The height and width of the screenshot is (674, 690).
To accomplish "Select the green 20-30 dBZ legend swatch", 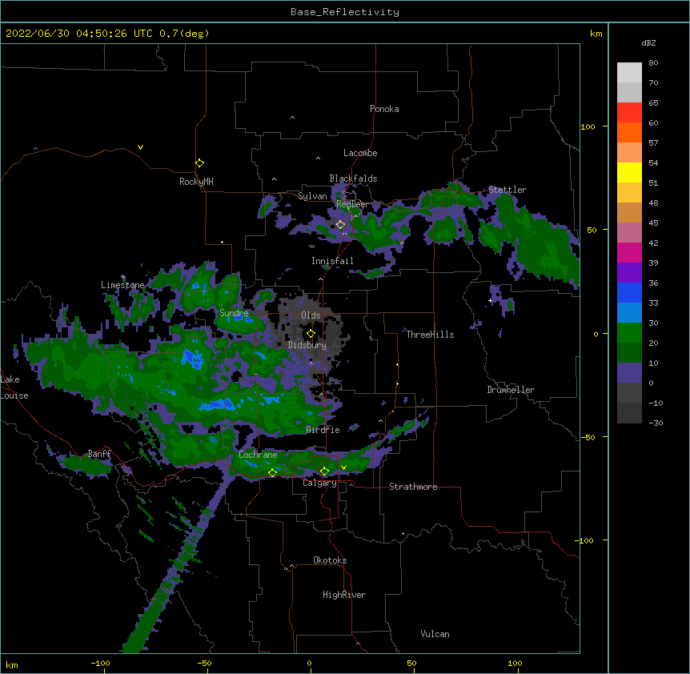I will [629, 333].
